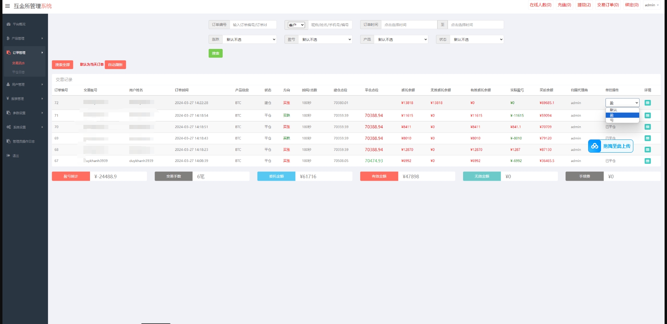Expand 用户管理 sidebar menu

point(24,85)
